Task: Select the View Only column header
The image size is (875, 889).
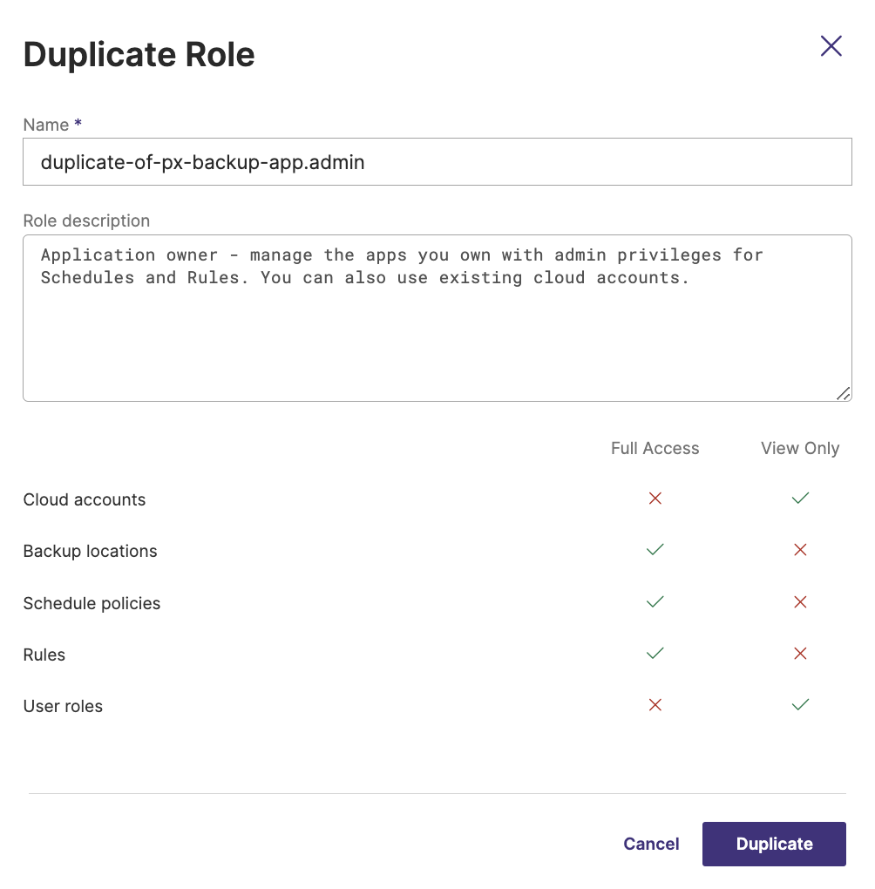Action: [800, 448]
